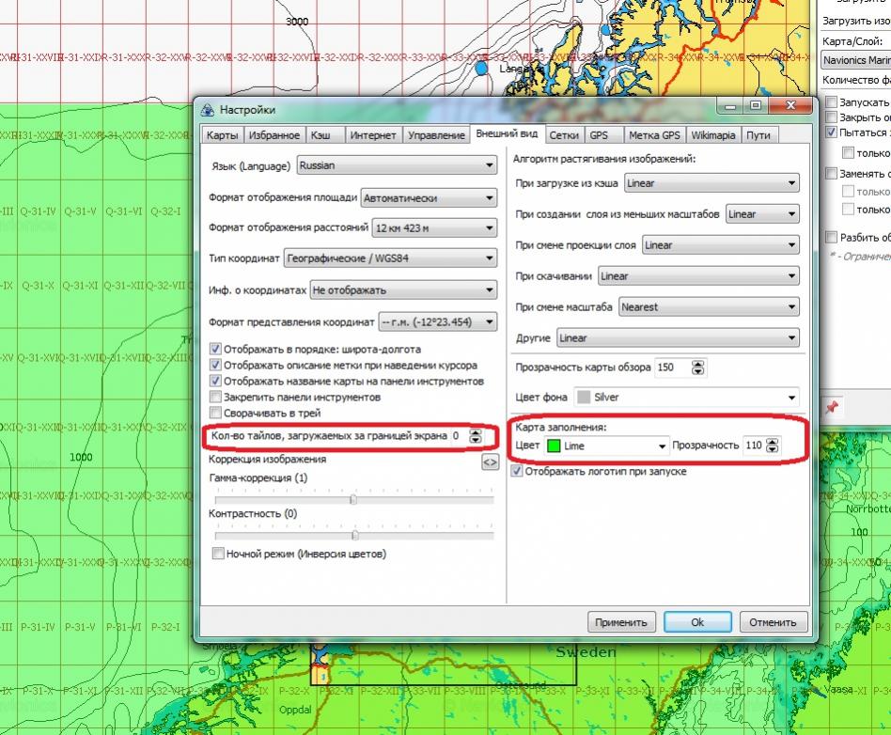Click the "<>" image correction reset button
The image size is (891, 735).
point(489,462)
